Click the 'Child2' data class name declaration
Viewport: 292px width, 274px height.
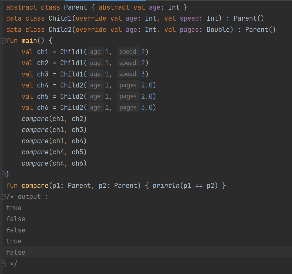pos(60,30)
